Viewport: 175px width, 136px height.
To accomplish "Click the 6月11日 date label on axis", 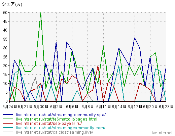I will pos(104,107).
